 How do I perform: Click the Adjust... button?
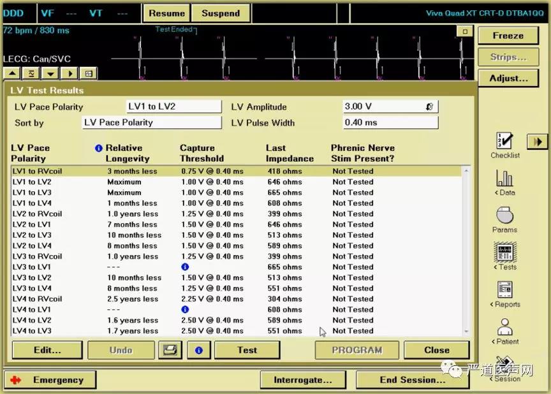[508, 78]
